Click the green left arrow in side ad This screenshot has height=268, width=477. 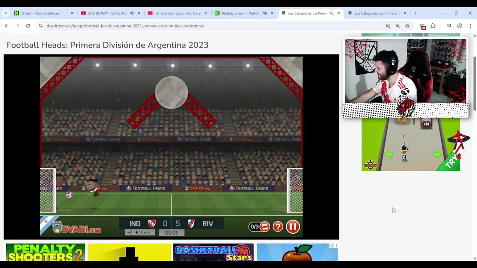click(x=389, y=154)
